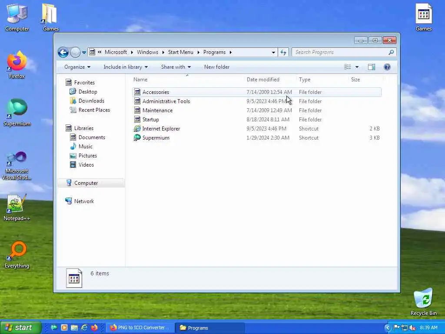Select the Maintenance folder icon
445x334 pixels.
137,110
